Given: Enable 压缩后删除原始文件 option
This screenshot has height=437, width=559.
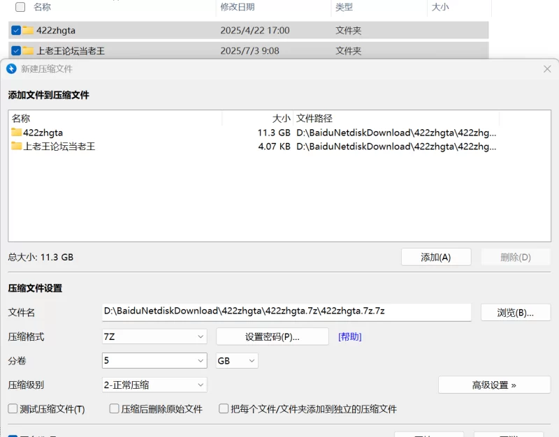Looking at the screenshot, I should pyautogui.click(x=114, y=408).
